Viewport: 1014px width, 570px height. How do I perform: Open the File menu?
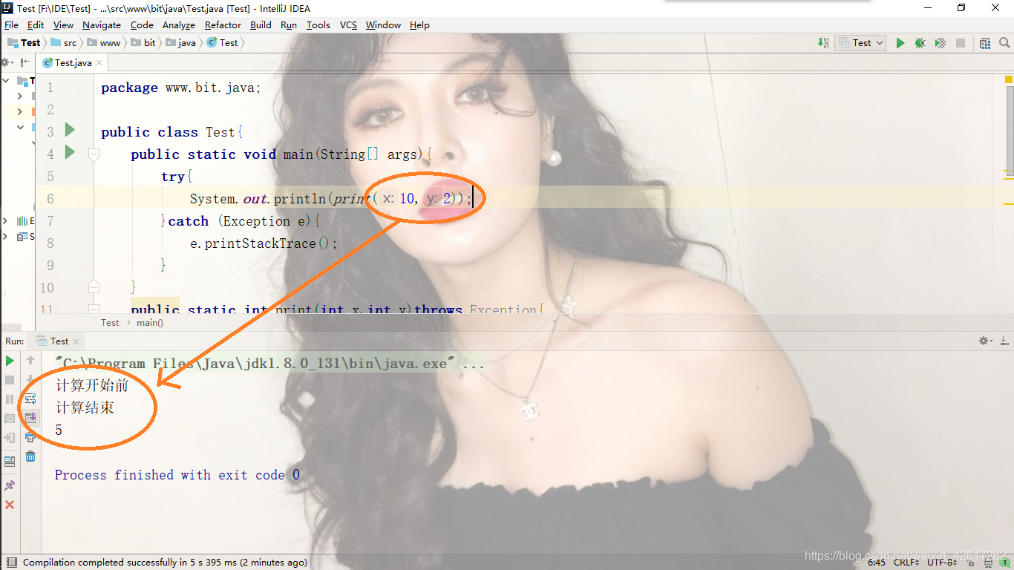[x=11, y=25]
